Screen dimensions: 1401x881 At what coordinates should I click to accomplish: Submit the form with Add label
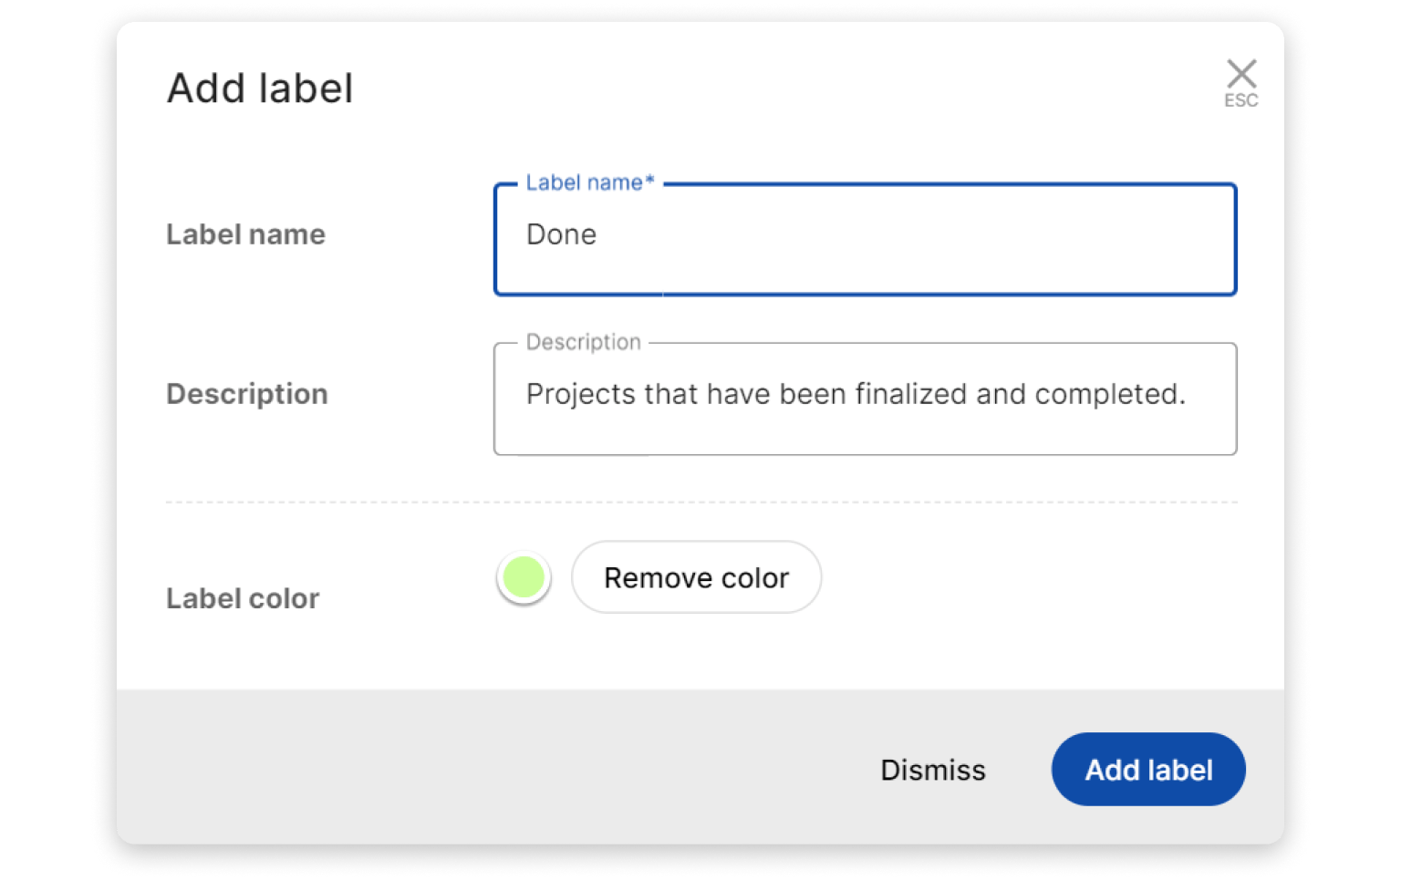pos(1147,769)
